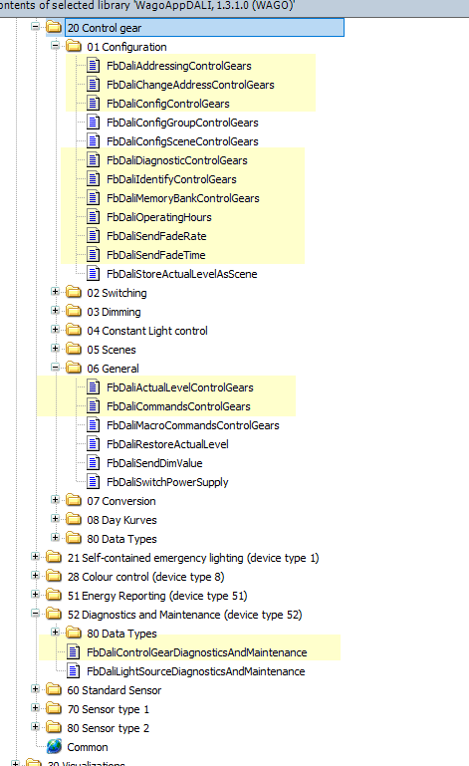Expand 21 Self-contained emergency lighting node
This screenshot has height=766, width=469.
click(x=35, y=557)
